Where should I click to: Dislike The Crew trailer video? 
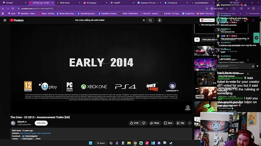point(144,123)
